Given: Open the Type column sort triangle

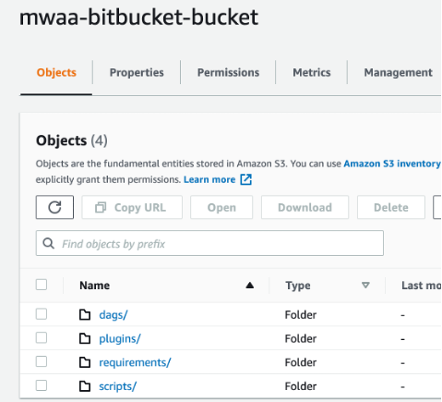Looking at the screenshot, I should [365, 286].
